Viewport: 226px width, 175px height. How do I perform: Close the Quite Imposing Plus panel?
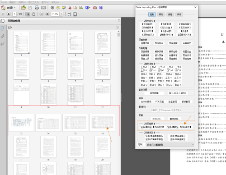tap(195, 7)
